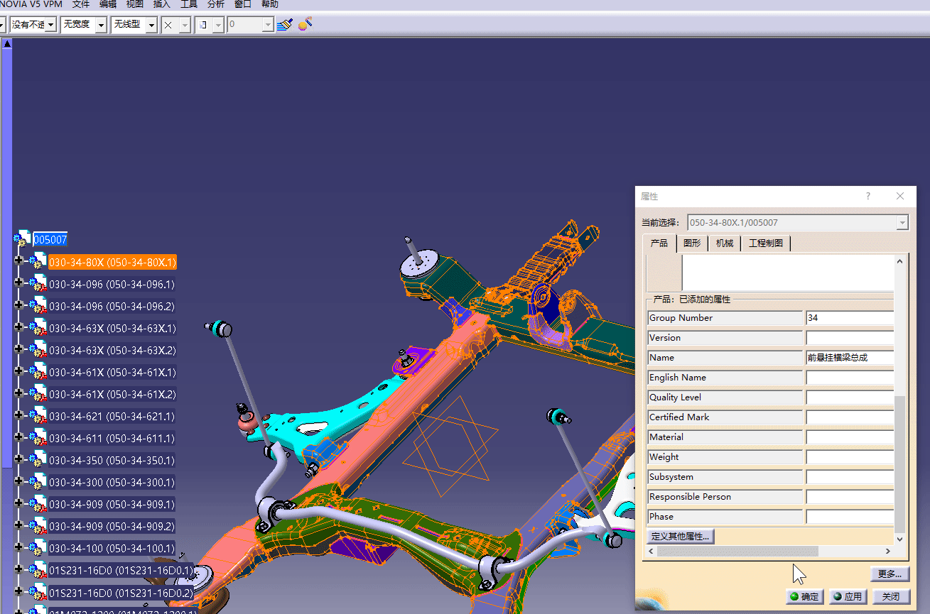Expand the 030-34-300 tree node
Image resolution: width=930 pixels, height=614 pixels.
[18, 482]
